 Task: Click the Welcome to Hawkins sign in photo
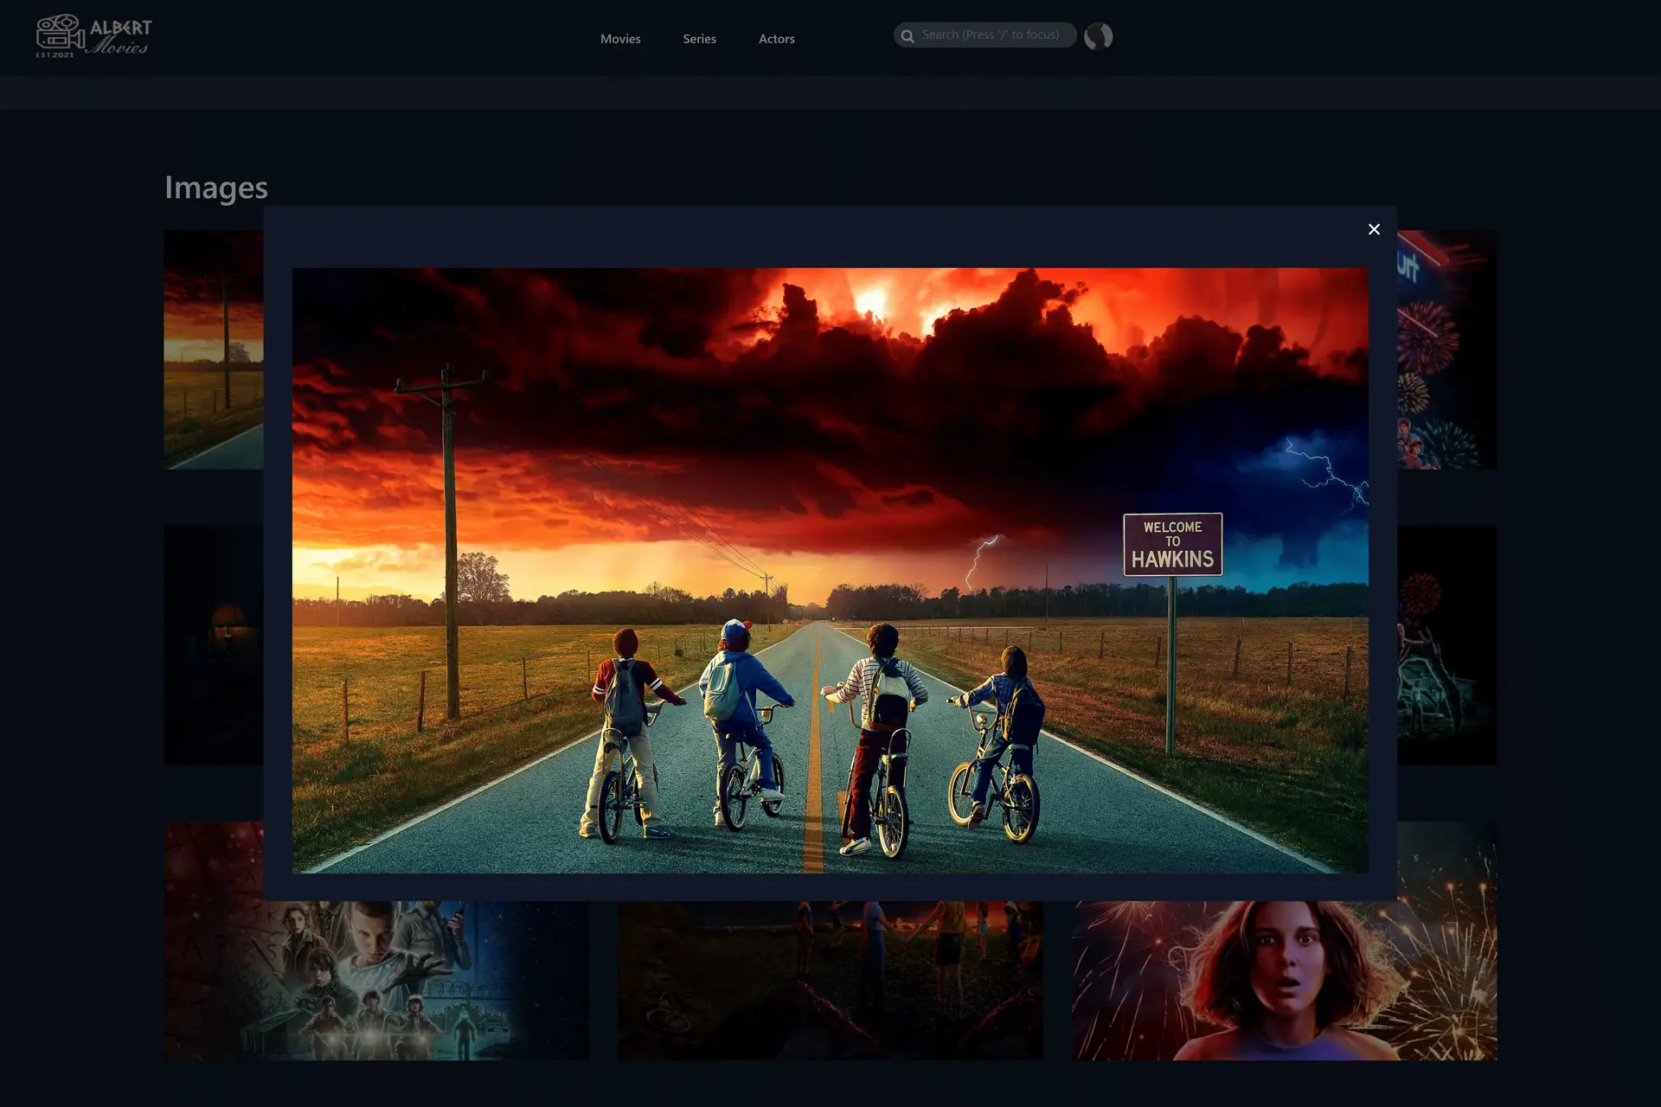tap(1172, 544)
